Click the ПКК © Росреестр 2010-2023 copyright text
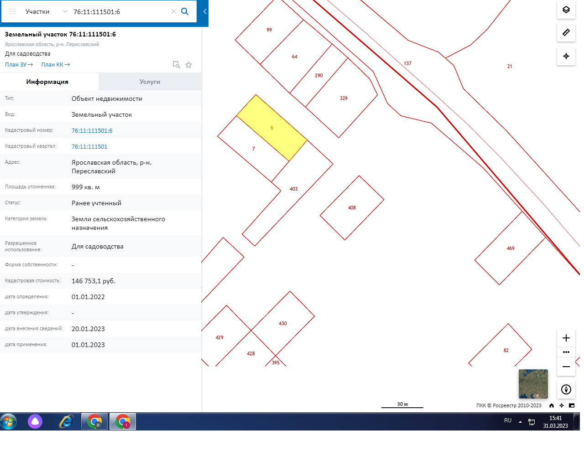Image resolution: width=584 pixels, height=467 pixels. 509,405
